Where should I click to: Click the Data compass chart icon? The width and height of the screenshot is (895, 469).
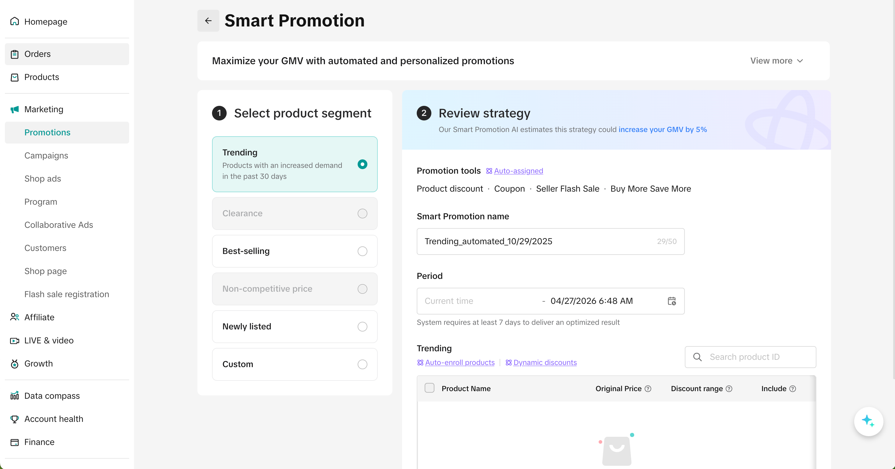click(15, 395)
